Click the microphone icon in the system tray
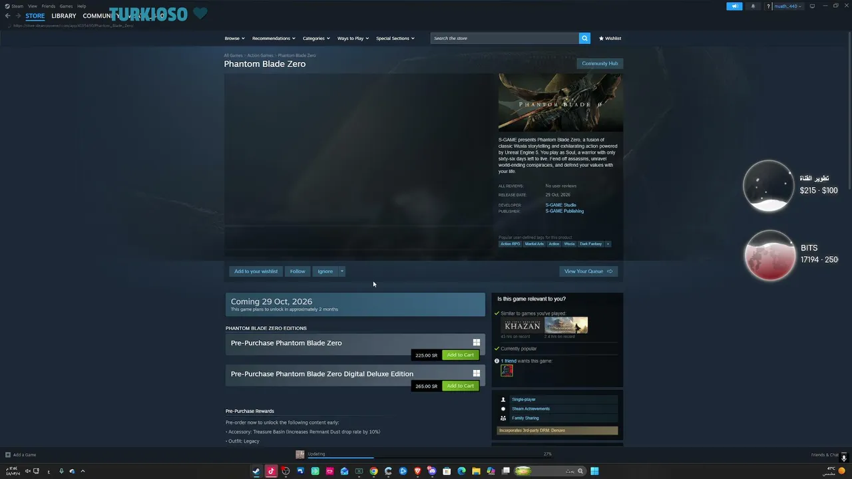852x479 pixels. pyautogui.click(x=61, y=471)
